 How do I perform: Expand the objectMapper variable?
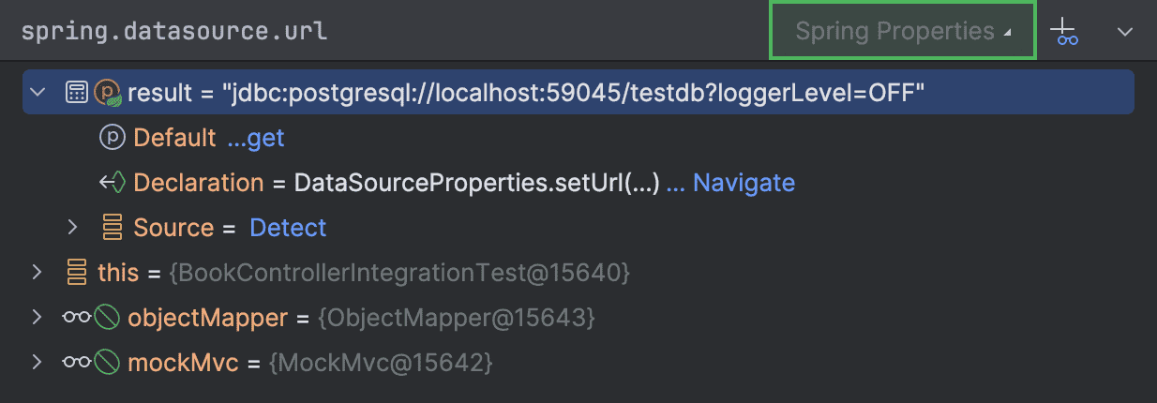point(38,318)
